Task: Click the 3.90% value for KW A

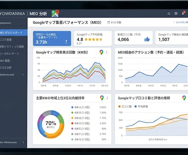Action: pyautogui.click(x=103, y=107)
